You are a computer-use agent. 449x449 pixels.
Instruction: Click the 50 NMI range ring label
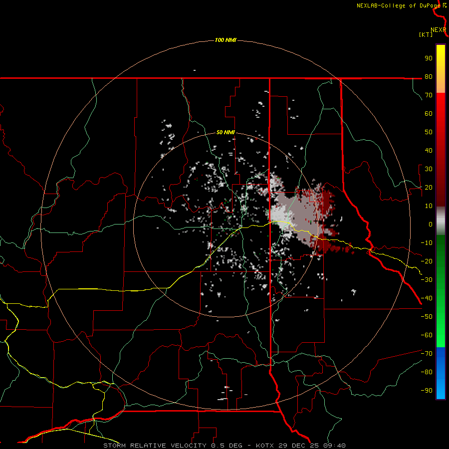[225, 132]
